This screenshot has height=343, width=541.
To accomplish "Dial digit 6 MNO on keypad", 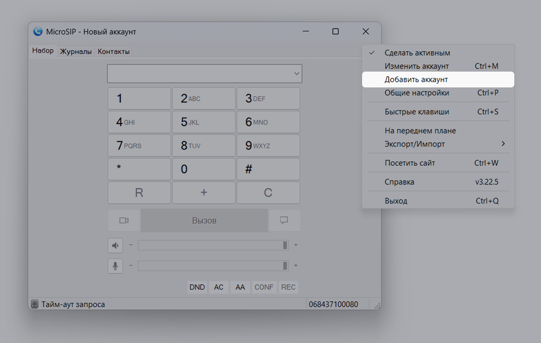I will pos(268,122).
